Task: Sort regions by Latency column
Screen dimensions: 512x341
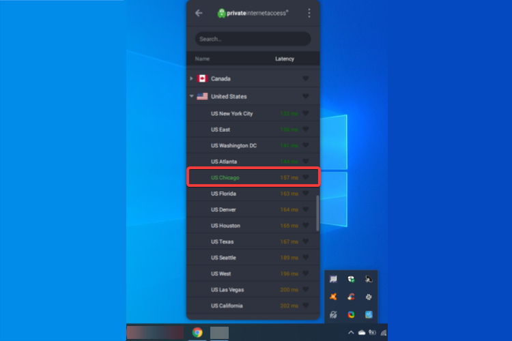Action: click(x=285, y=59)
